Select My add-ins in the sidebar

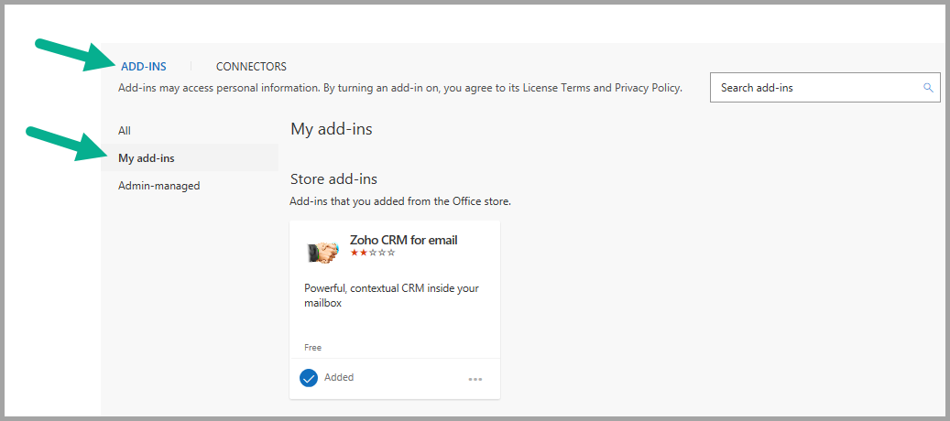coord(147,158)
